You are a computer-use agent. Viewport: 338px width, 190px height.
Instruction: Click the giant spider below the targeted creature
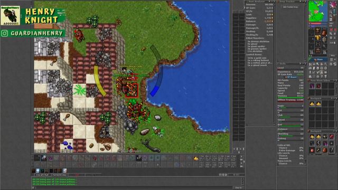coord(138,111)
